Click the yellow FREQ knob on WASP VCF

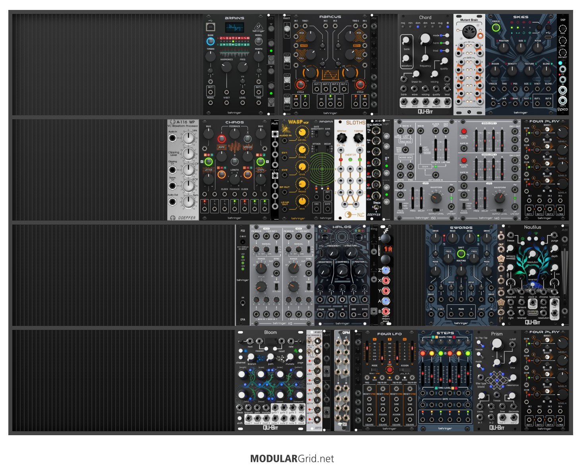302,149
